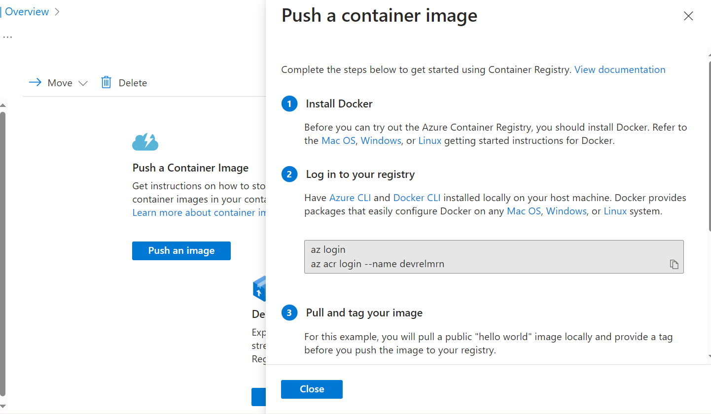Click the Log in to your registry heading

[360, 174]
